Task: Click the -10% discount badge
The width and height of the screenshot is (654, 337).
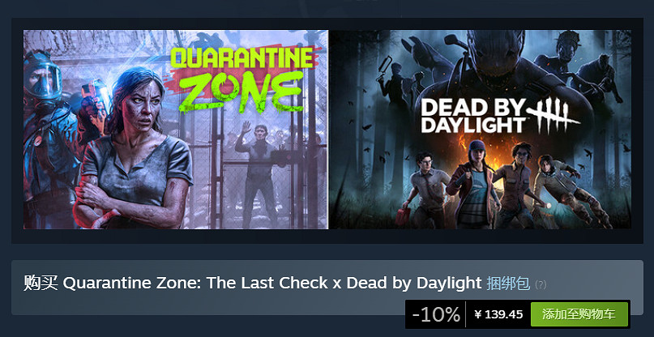Action: pyautogui.click(x=436, y=314)
